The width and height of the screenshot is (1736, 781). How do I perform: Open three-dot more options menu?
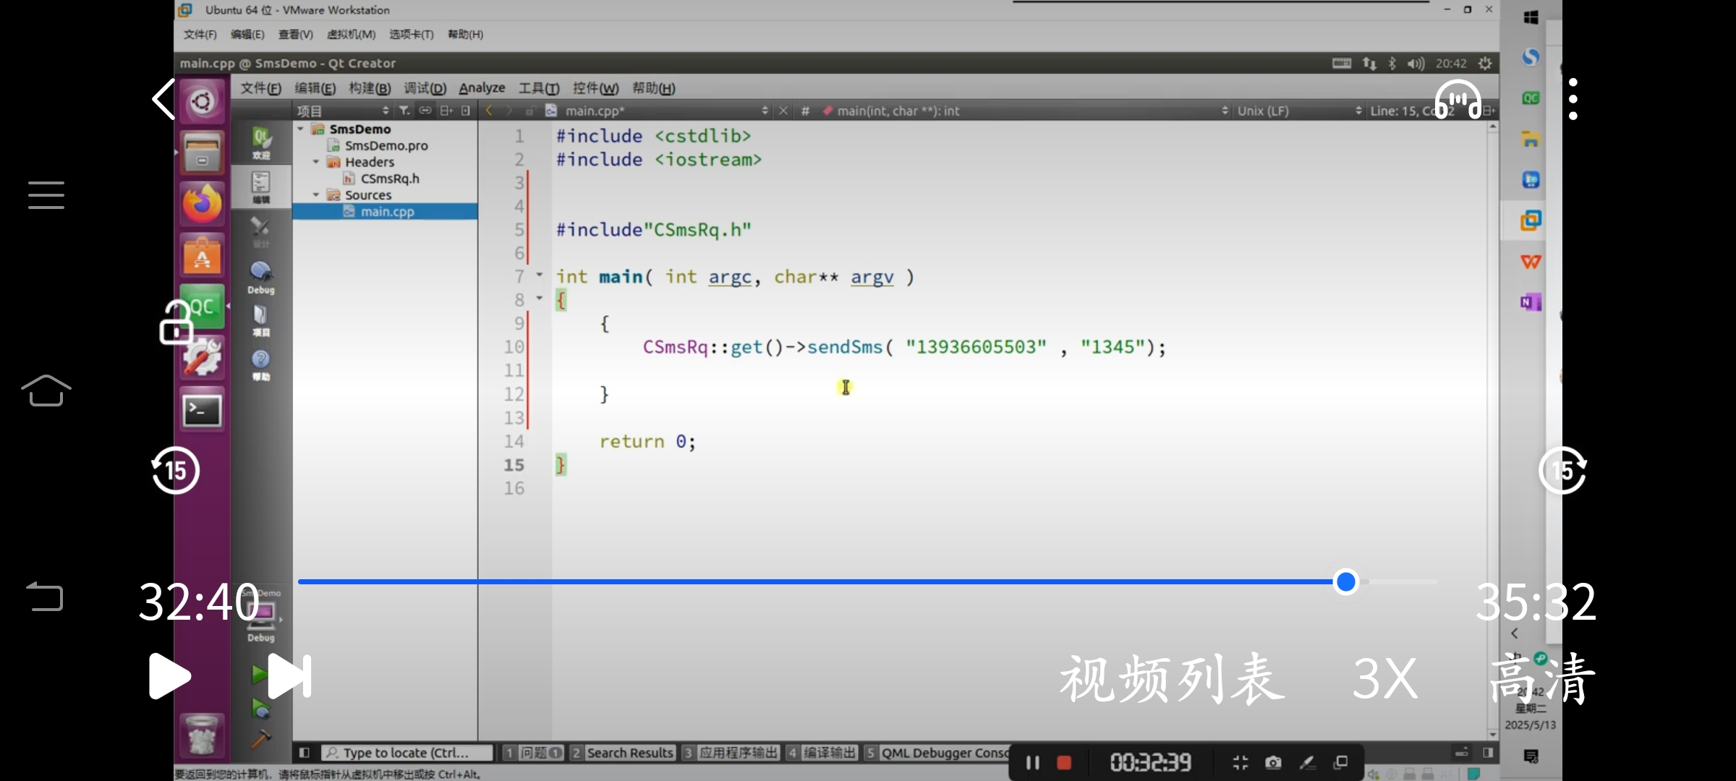1573,100
